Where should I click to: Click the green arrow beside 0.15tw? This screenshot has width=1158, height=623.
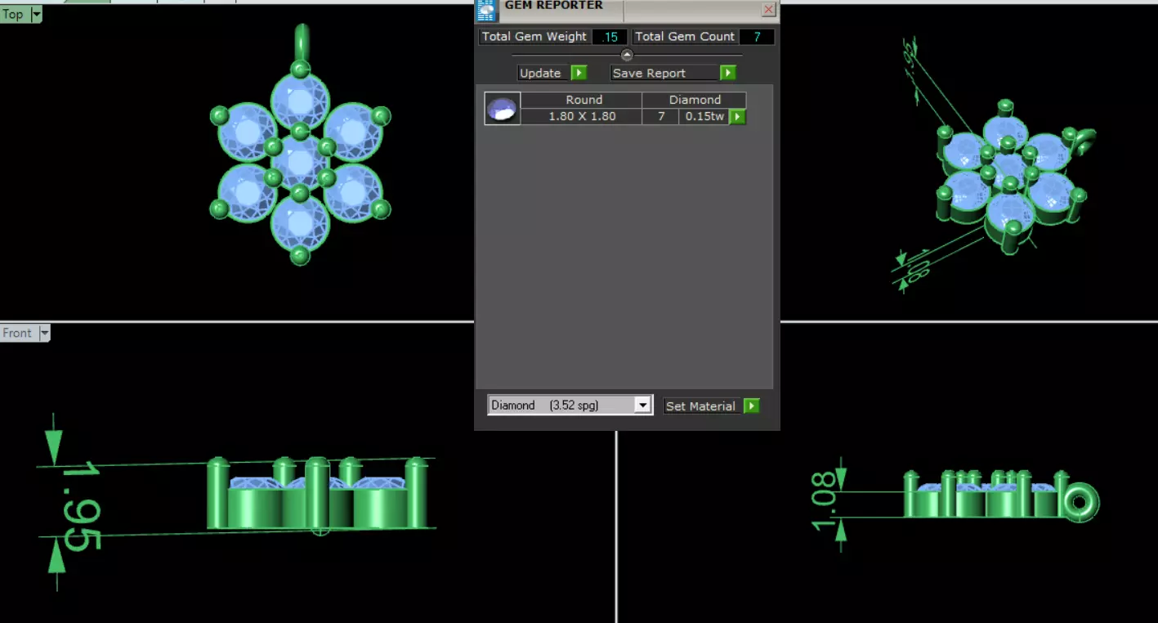737,117
